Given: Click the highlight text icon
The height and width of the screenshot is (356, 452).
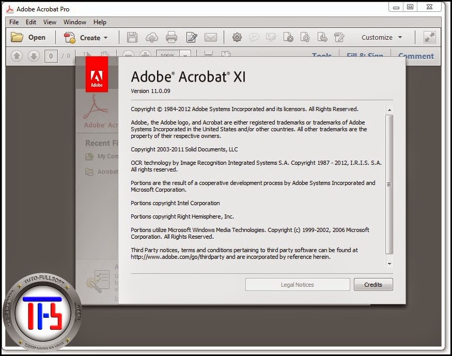Looking at the screenshot, I should 271,37.
